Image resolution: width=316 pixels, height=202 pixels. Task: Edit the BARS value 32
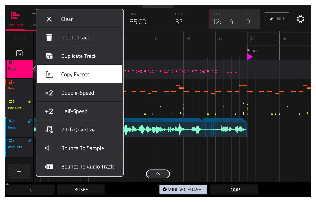pyautogui.click(x=179, y=22)
